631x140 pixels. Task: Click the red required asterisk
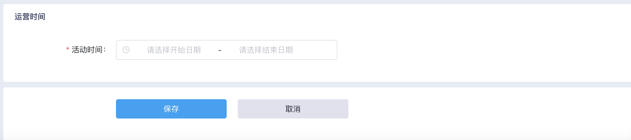[x=68, y=49]
